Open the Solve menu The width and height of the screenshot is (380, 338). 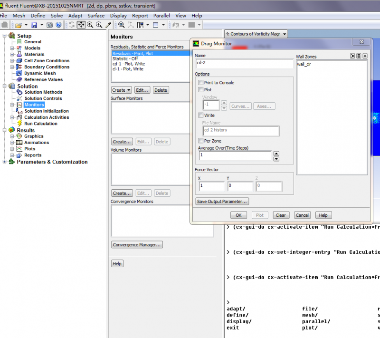click(57, 16)
